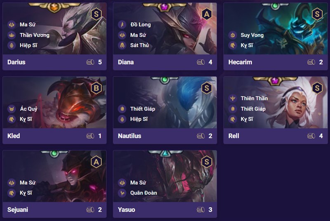This screenshot has height=221, width=330.
Task: Open the Sejuani champion name link
Action: tap(19, 210)
